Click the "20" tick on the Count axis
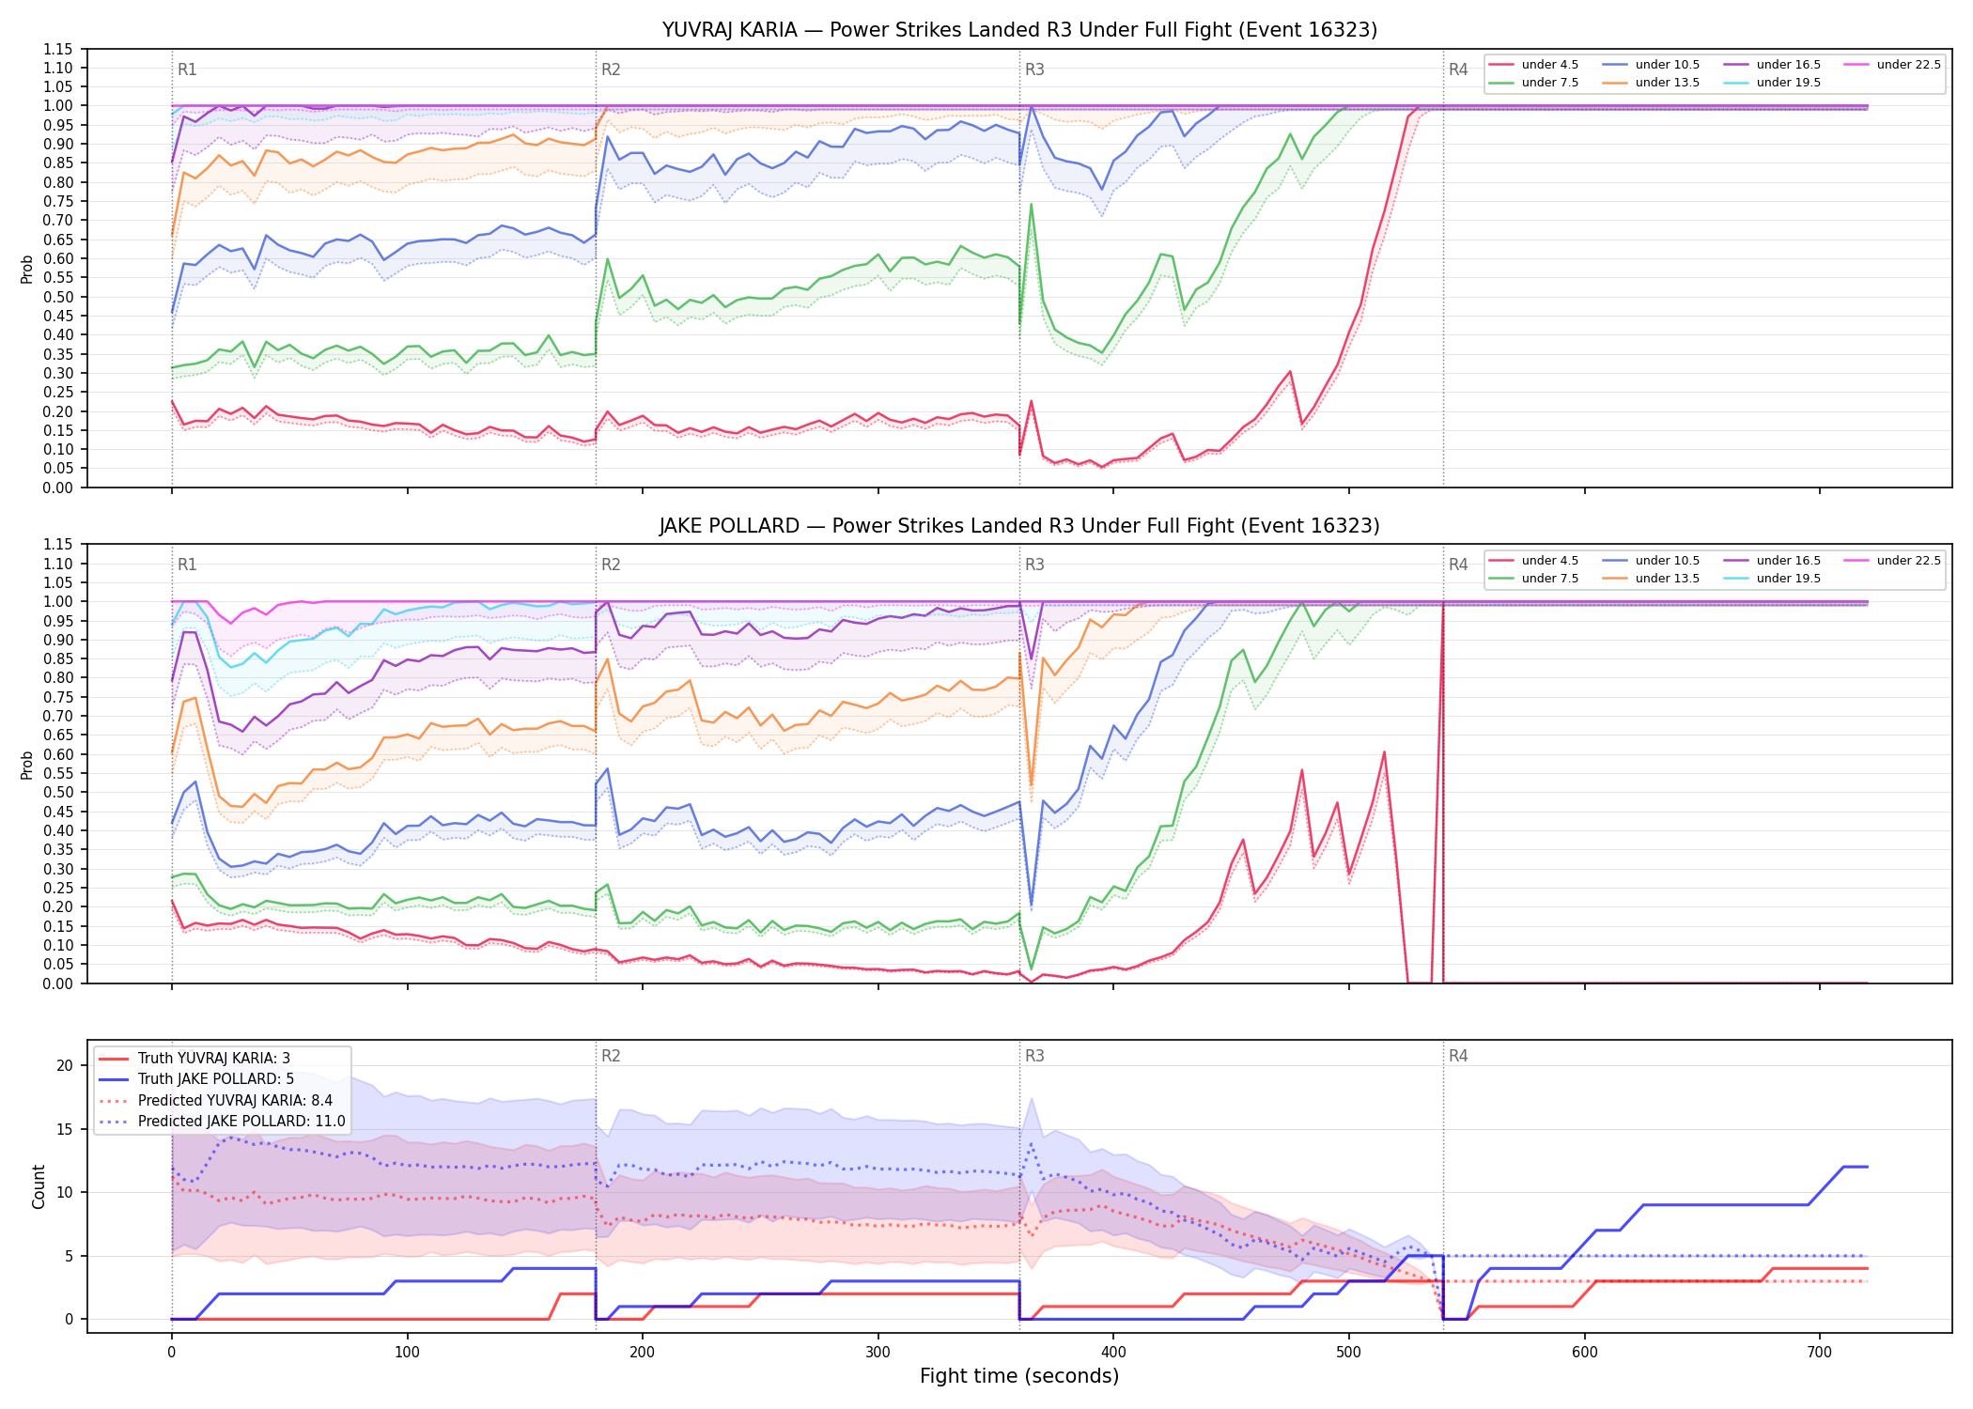The width and height of the screenshot is (1973, 1409). (x=65, y=1065)
